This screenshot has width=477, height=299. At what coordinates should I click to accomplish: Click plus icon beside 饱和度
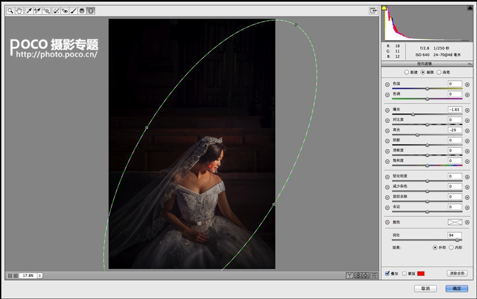[x=467, y=161]
